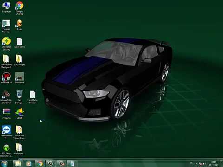This screenshot has height=167, width=223.
Task: Open the volume control in system tray
Action: pyautogui.click(x=204, y=164)
